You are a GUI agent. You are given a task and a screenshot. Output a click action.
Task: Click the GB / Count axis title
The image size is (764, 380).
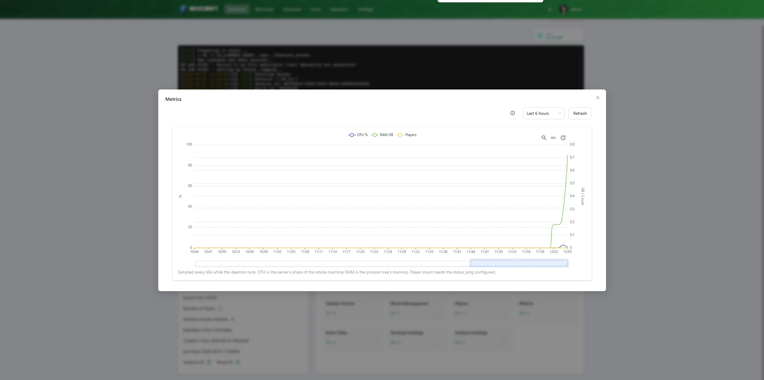tap(583, 196)
